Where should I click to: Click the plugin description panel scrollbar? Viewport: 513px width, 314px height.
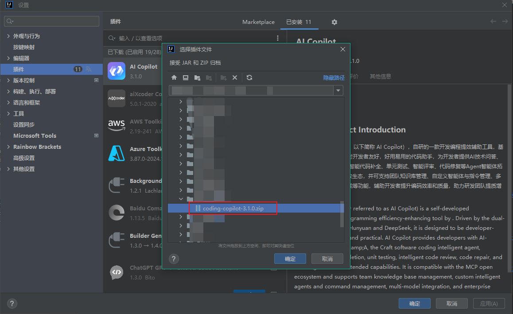click(x=509, y=178)
